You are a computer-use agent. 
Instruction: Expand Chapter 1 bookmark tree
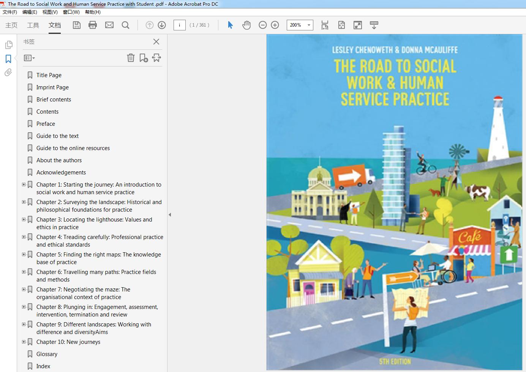[x=24, y=185]
